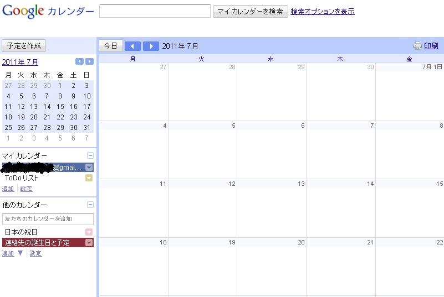Viewport: 444px width, 297px height.
Task: Click the day 12 cell in main grid
Action: pyautogui.click(x=202, y=209)
